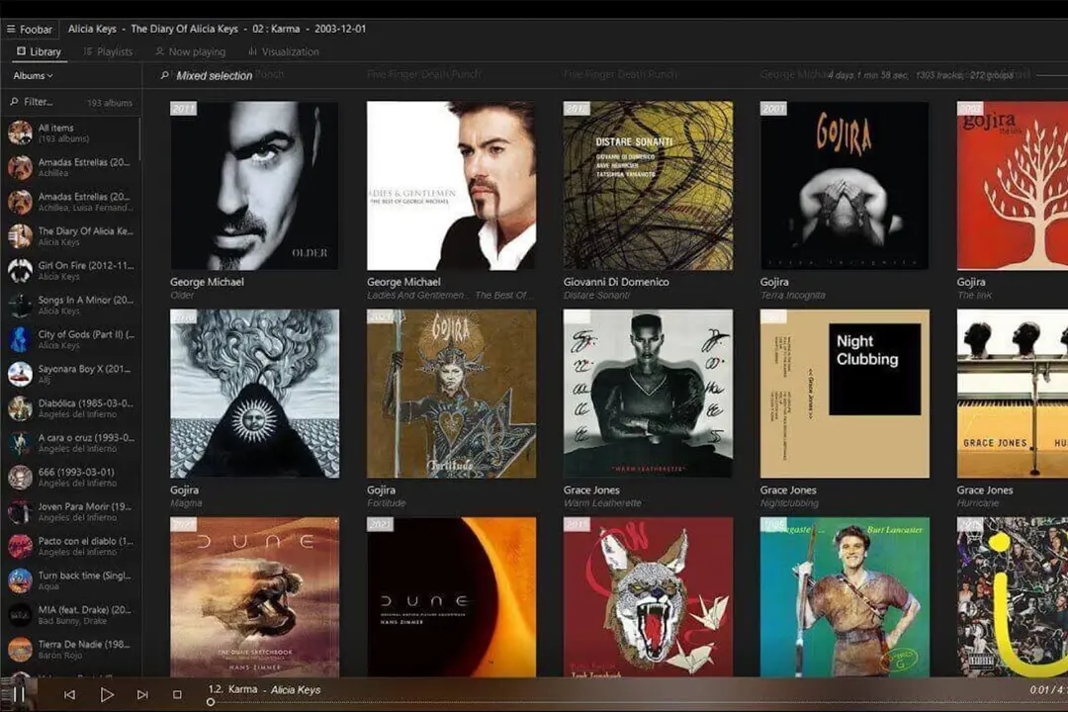Click the 2001 badge on Terra Incognita
The height and width of the screenshot is (712, 1068).
773,109
